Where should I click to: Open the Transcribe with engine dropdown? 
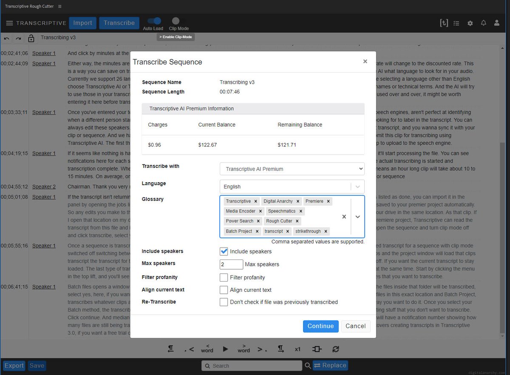292,169
